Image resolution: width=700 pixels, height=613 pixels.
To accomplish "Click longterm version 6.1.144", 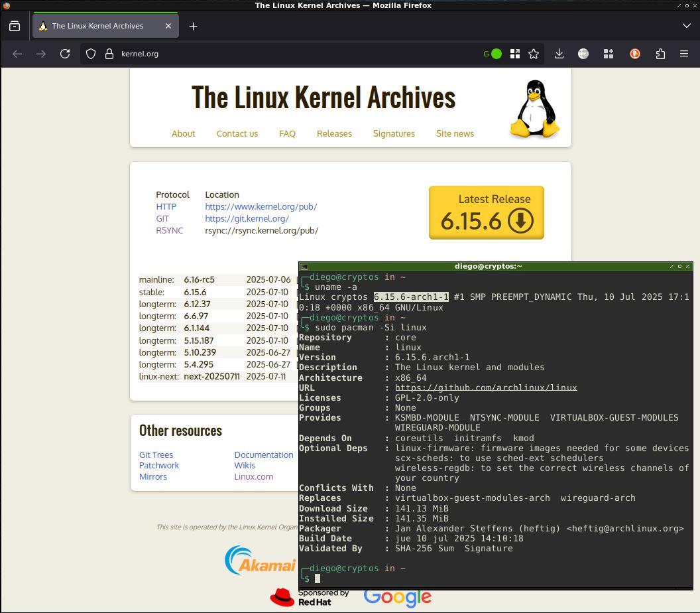I will pyautogui.click(x=196, y=328).
